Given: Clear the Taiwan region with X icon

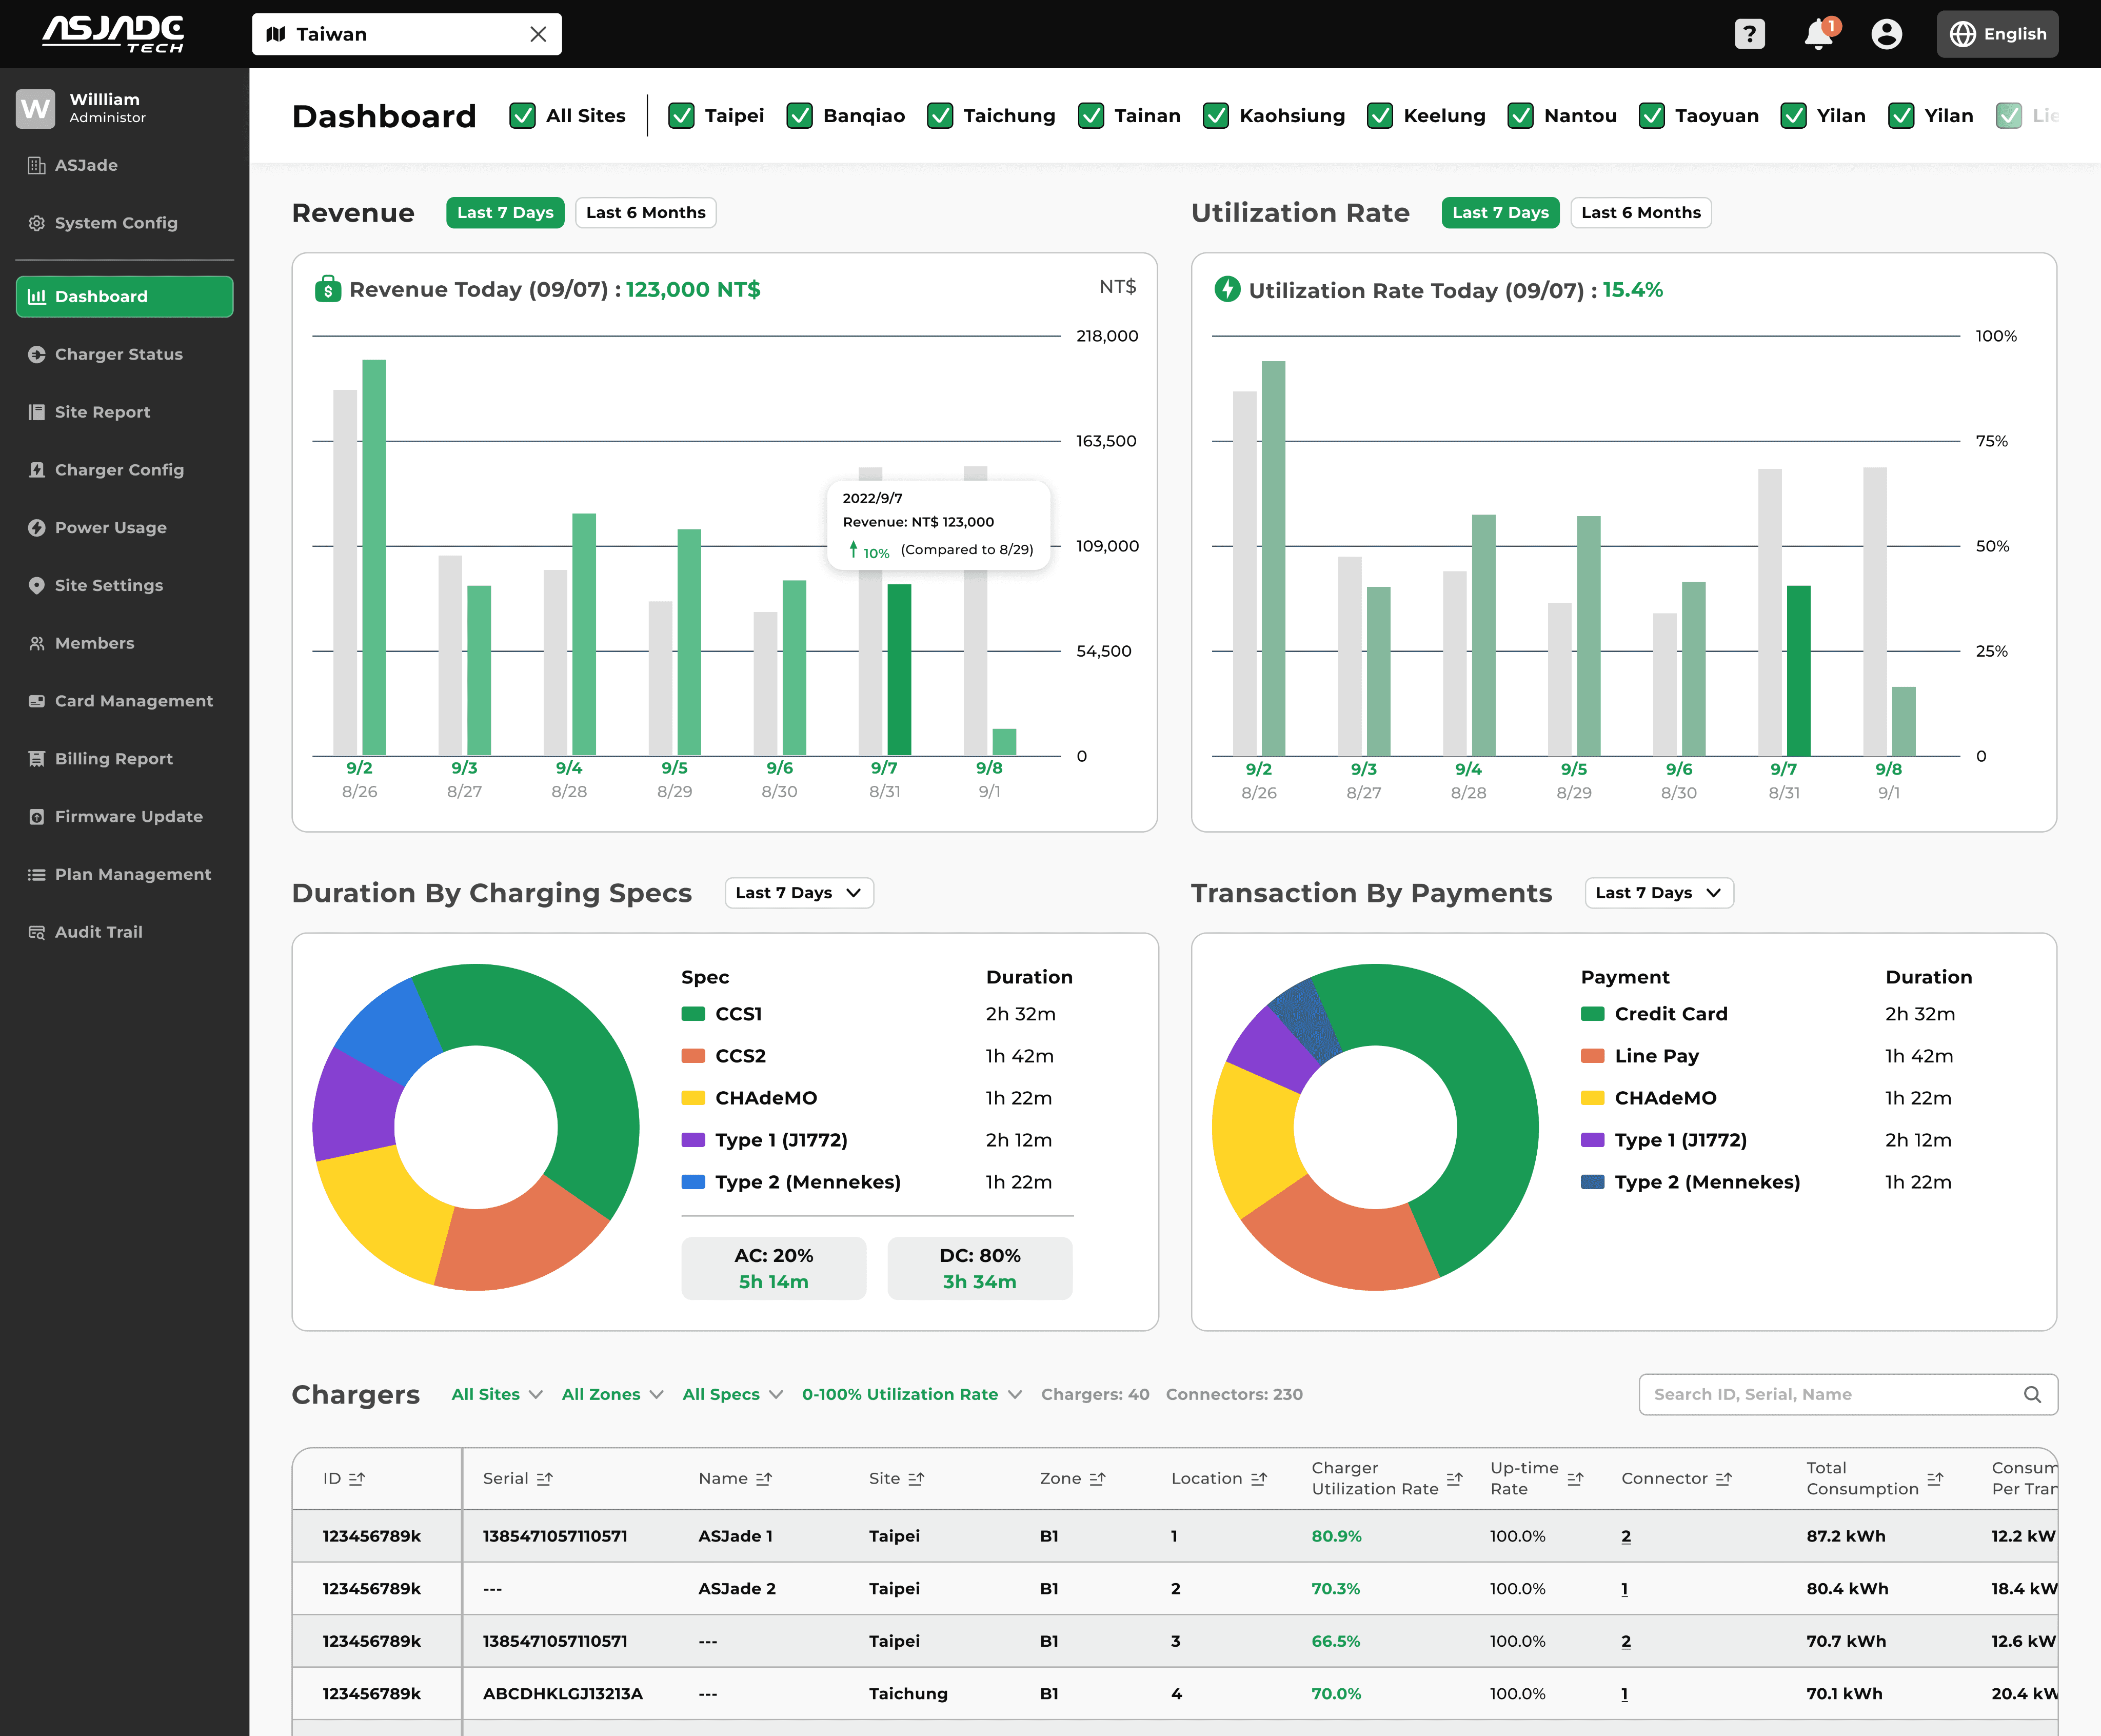Looking at the screenshot, I should coord(538,34).
